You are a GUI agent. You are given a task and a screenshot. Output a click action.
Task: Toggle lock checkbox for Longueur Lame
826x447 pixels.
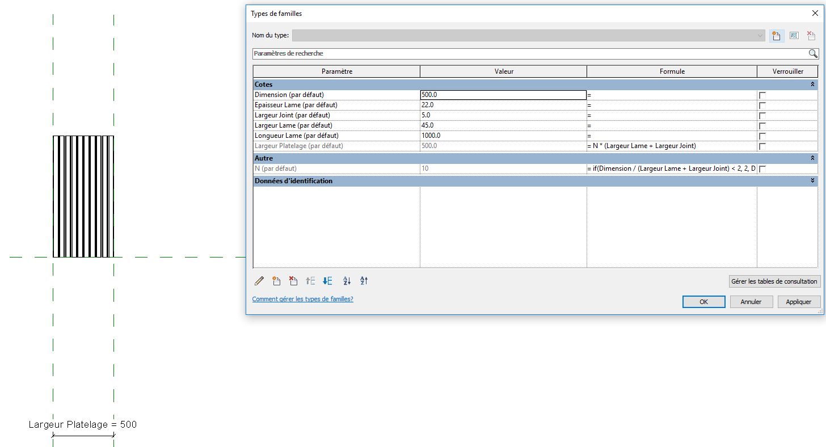[x=762, y=136]
